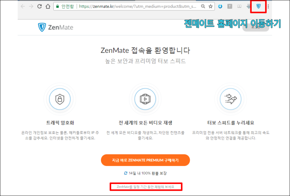Open the blue download-arrow extension icon

(x=220, y=6)
